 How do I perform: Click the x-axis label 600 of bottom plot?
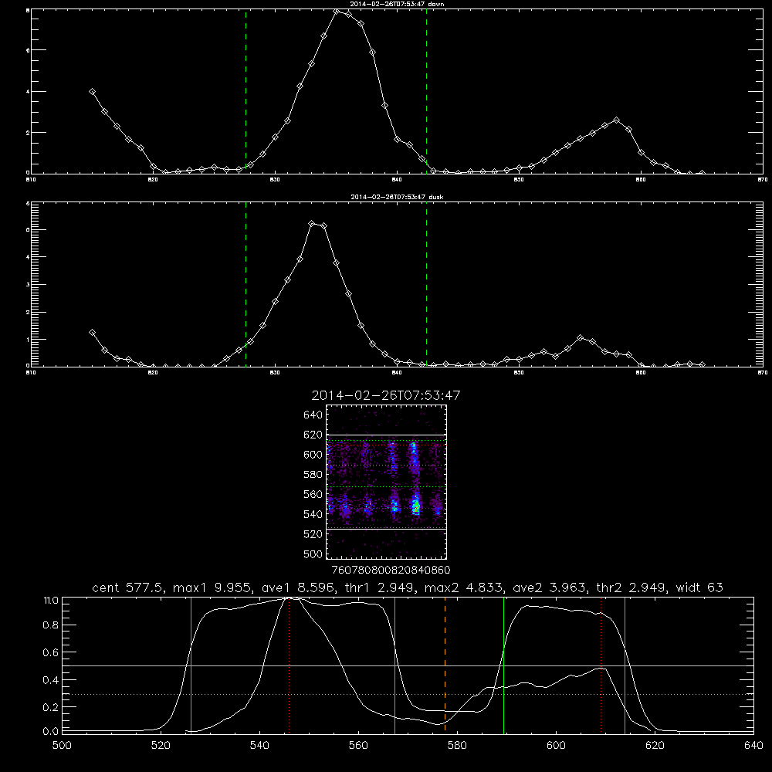coord(556,746)
